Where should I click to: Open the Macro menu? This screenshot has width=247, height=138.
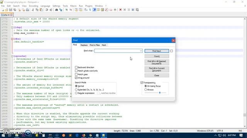pos(73,6)
